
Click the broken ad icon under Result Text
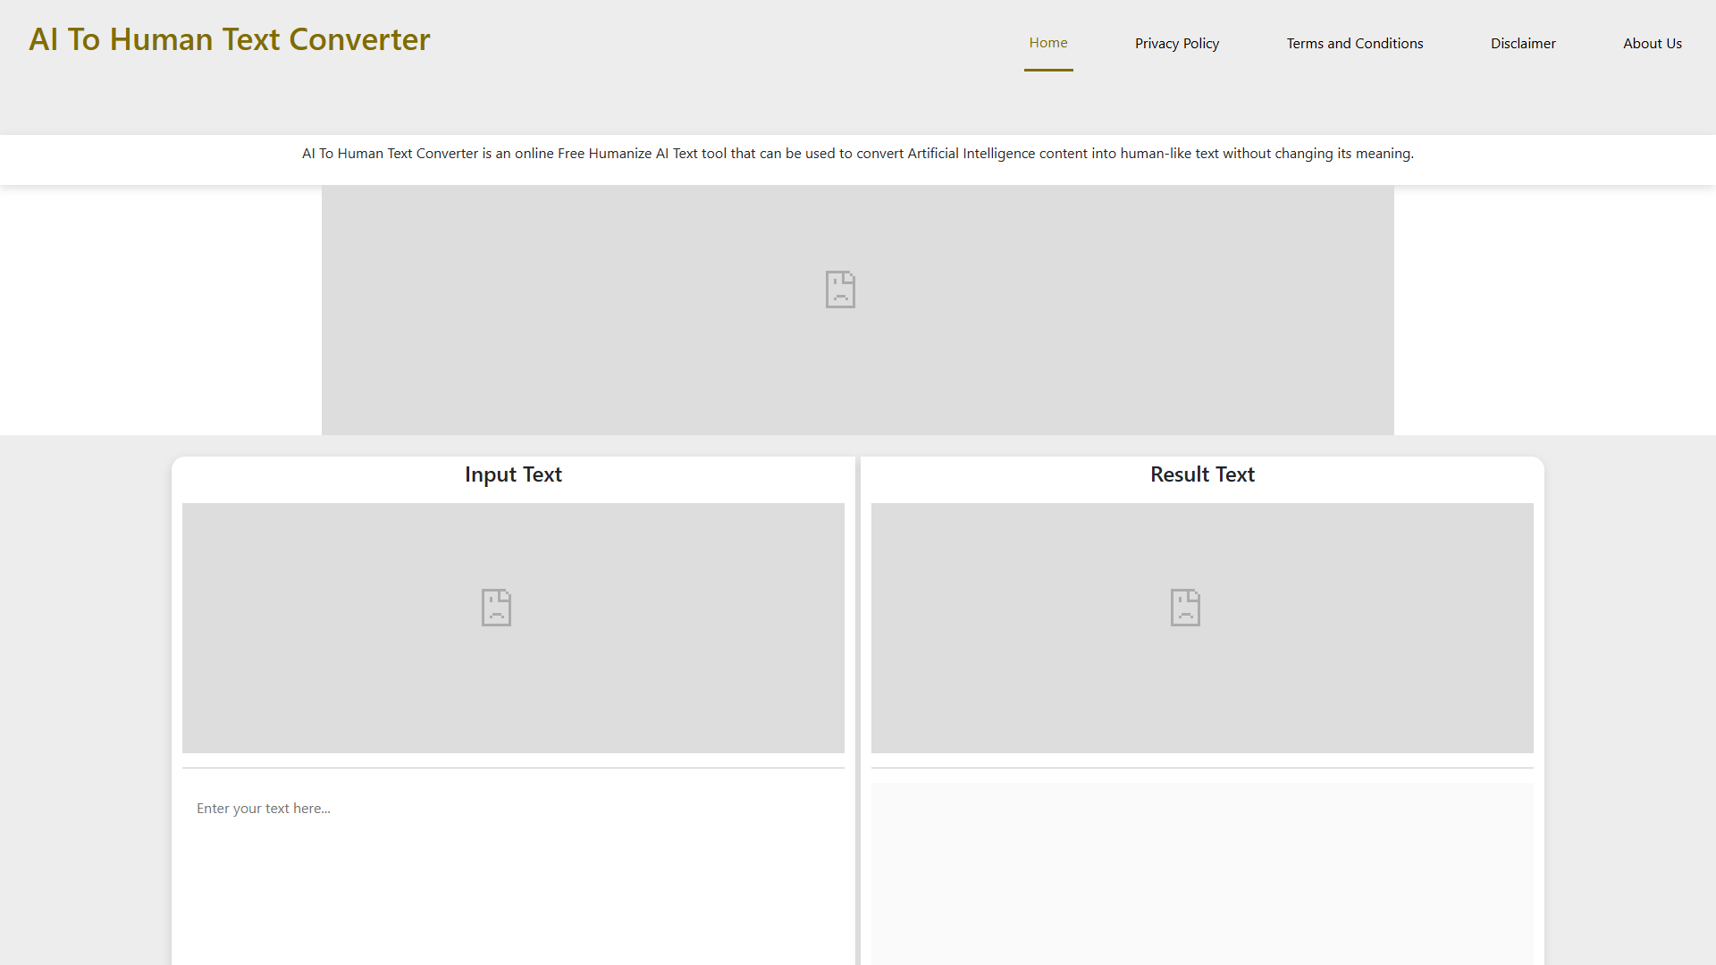(1185, 608)
